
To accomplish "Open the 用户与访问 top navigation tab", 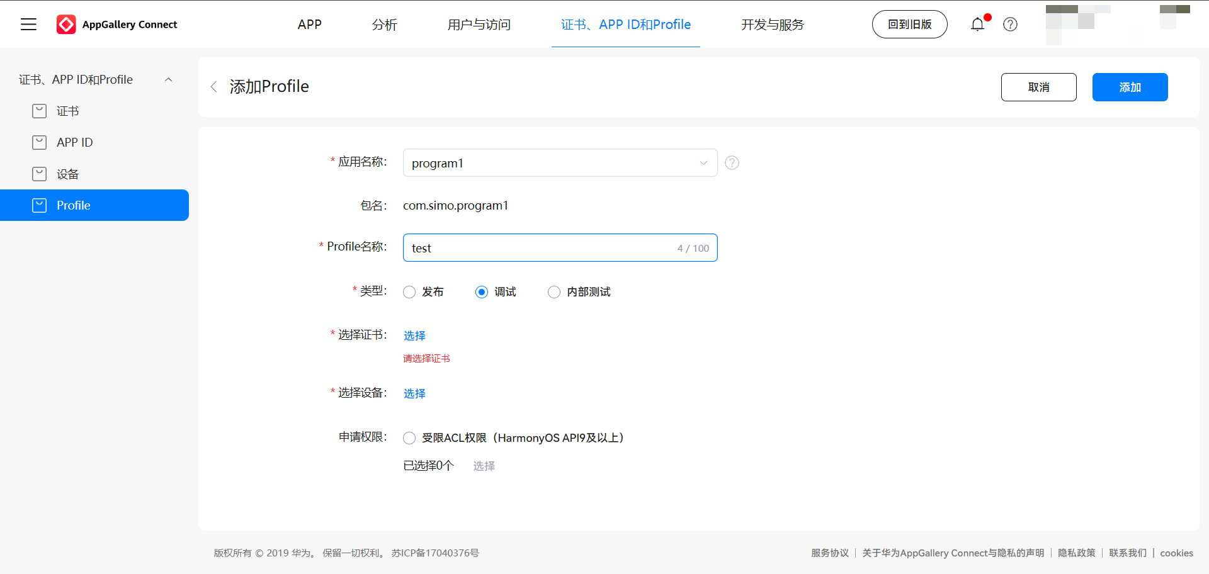I will (479, 25).
